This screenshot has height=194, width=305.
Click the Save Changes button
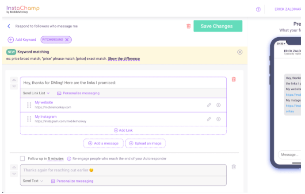tap(218, 26)
